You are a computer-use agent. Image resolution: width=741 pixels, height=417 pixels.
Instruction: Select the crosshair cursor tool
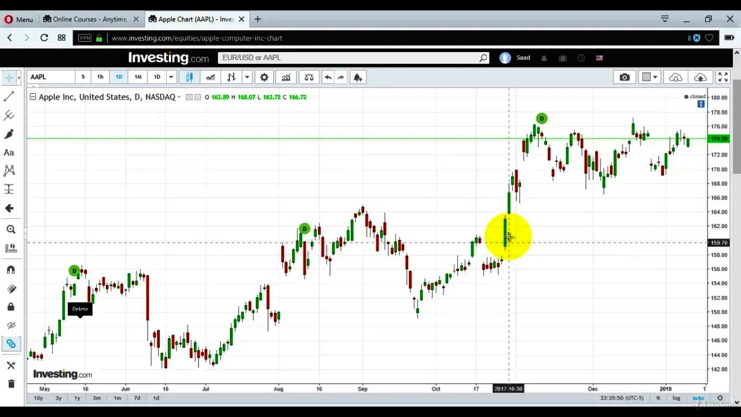point(9,78)
